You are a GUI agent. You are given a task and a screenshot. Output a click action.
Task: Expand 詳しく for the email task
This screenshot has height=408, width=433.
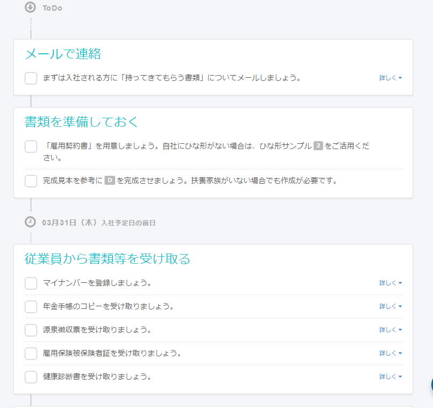(x=390, y=78)
